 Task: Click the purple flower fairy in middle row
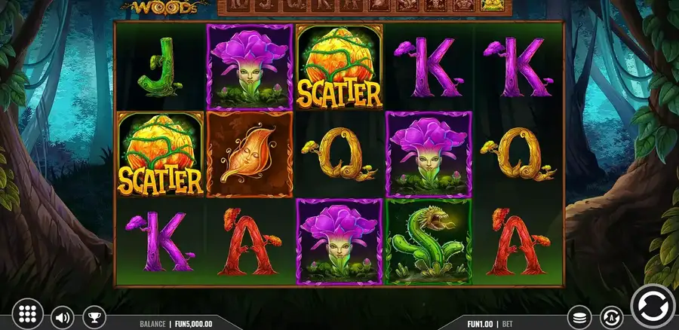(429, 154)
